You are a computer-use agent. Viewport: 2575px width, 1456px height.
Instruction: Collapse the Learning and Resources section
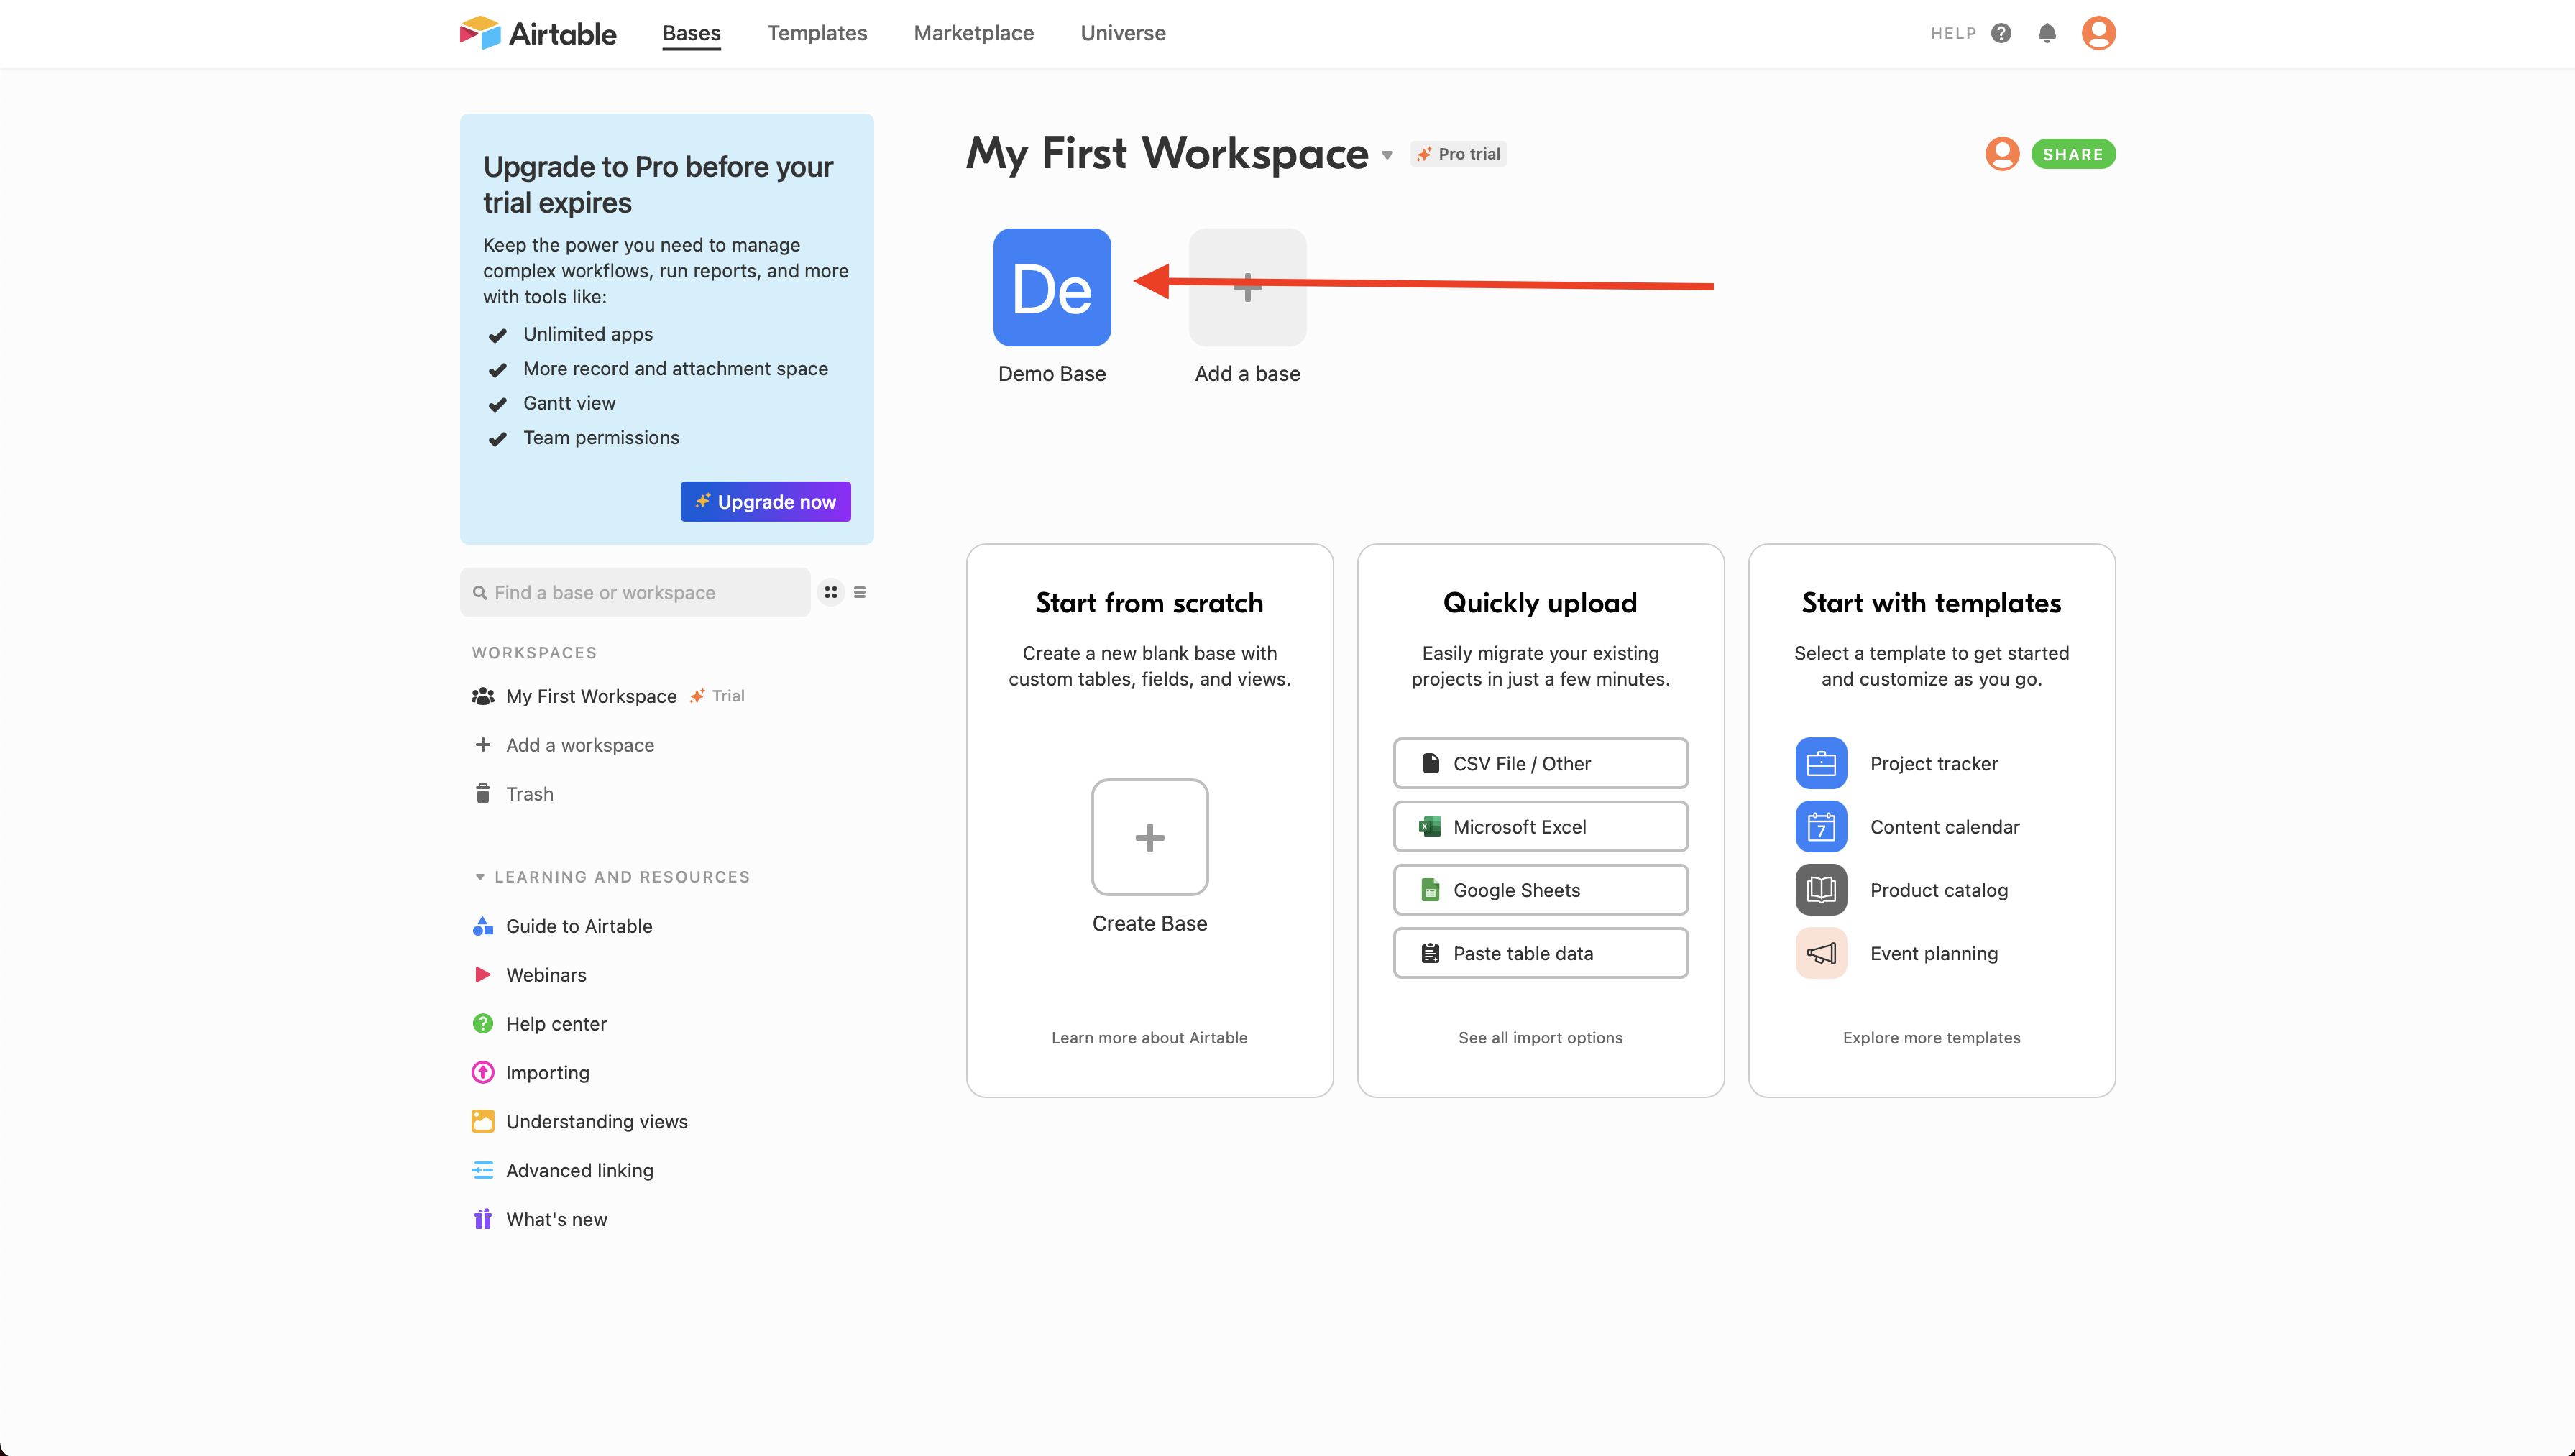tap(480, 877)
